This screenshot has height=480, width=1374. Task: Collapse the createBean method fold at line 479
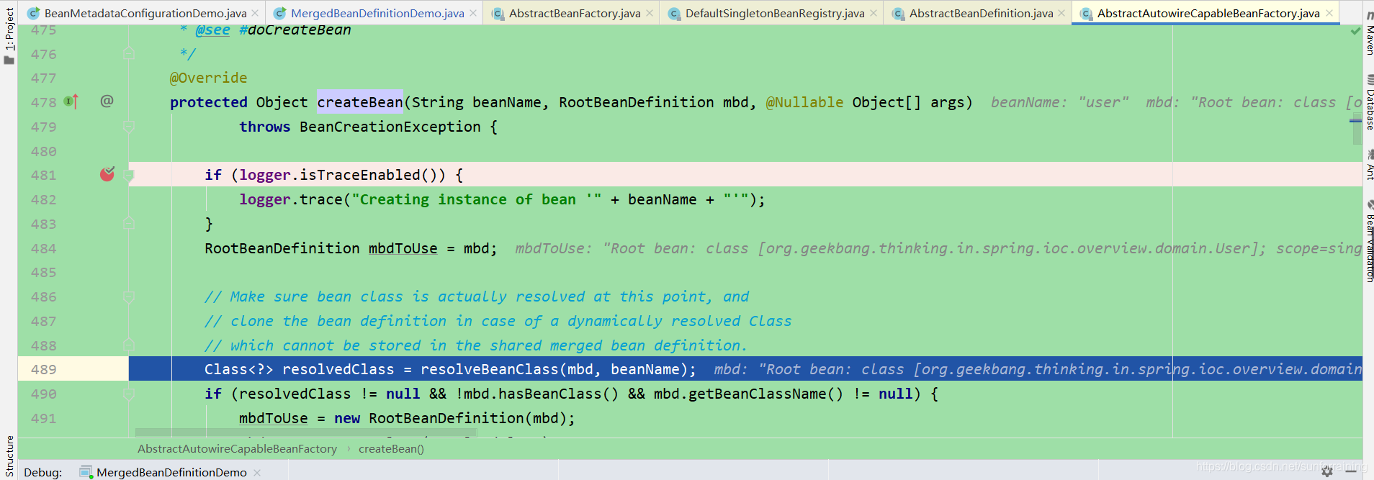pyautogui.click(x=129, y=127)
